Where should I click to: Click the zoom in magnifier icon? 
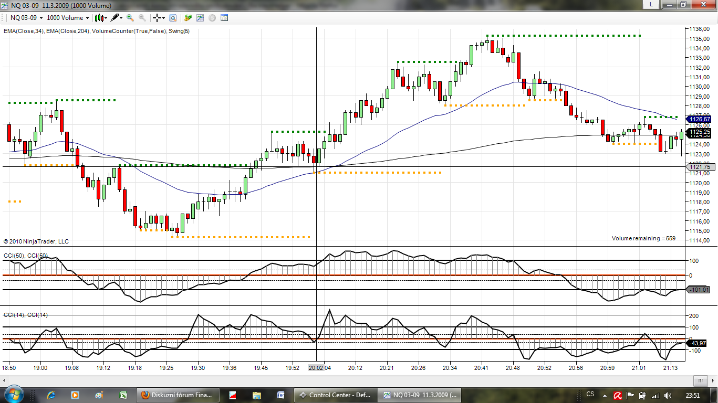tap(130, 18)
